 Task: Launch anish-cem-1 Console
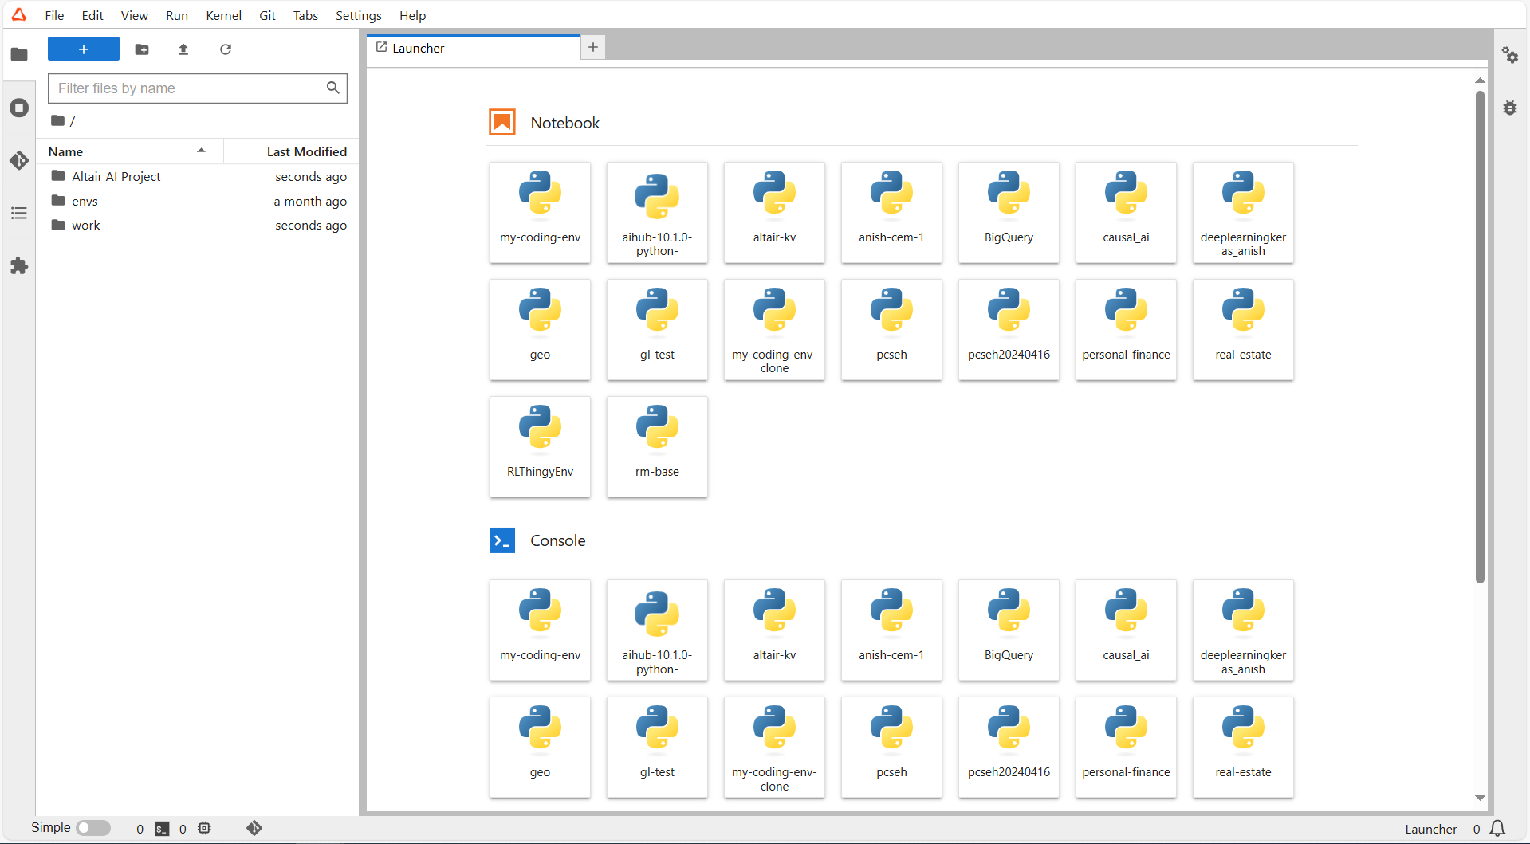pyautogui.click(x=891, y=630)
